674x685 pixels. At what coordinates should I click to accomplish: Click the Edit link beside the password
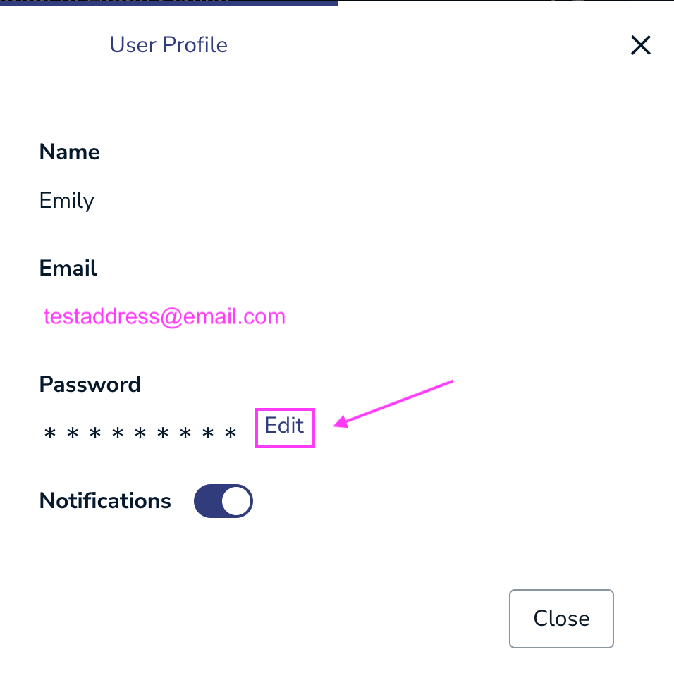(285, 426)
